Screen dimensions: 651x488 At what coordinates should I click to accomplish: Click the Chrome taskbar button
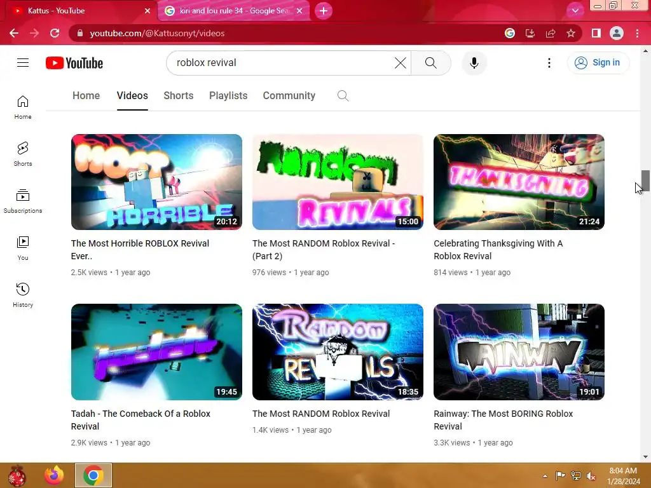click(93, 475)
